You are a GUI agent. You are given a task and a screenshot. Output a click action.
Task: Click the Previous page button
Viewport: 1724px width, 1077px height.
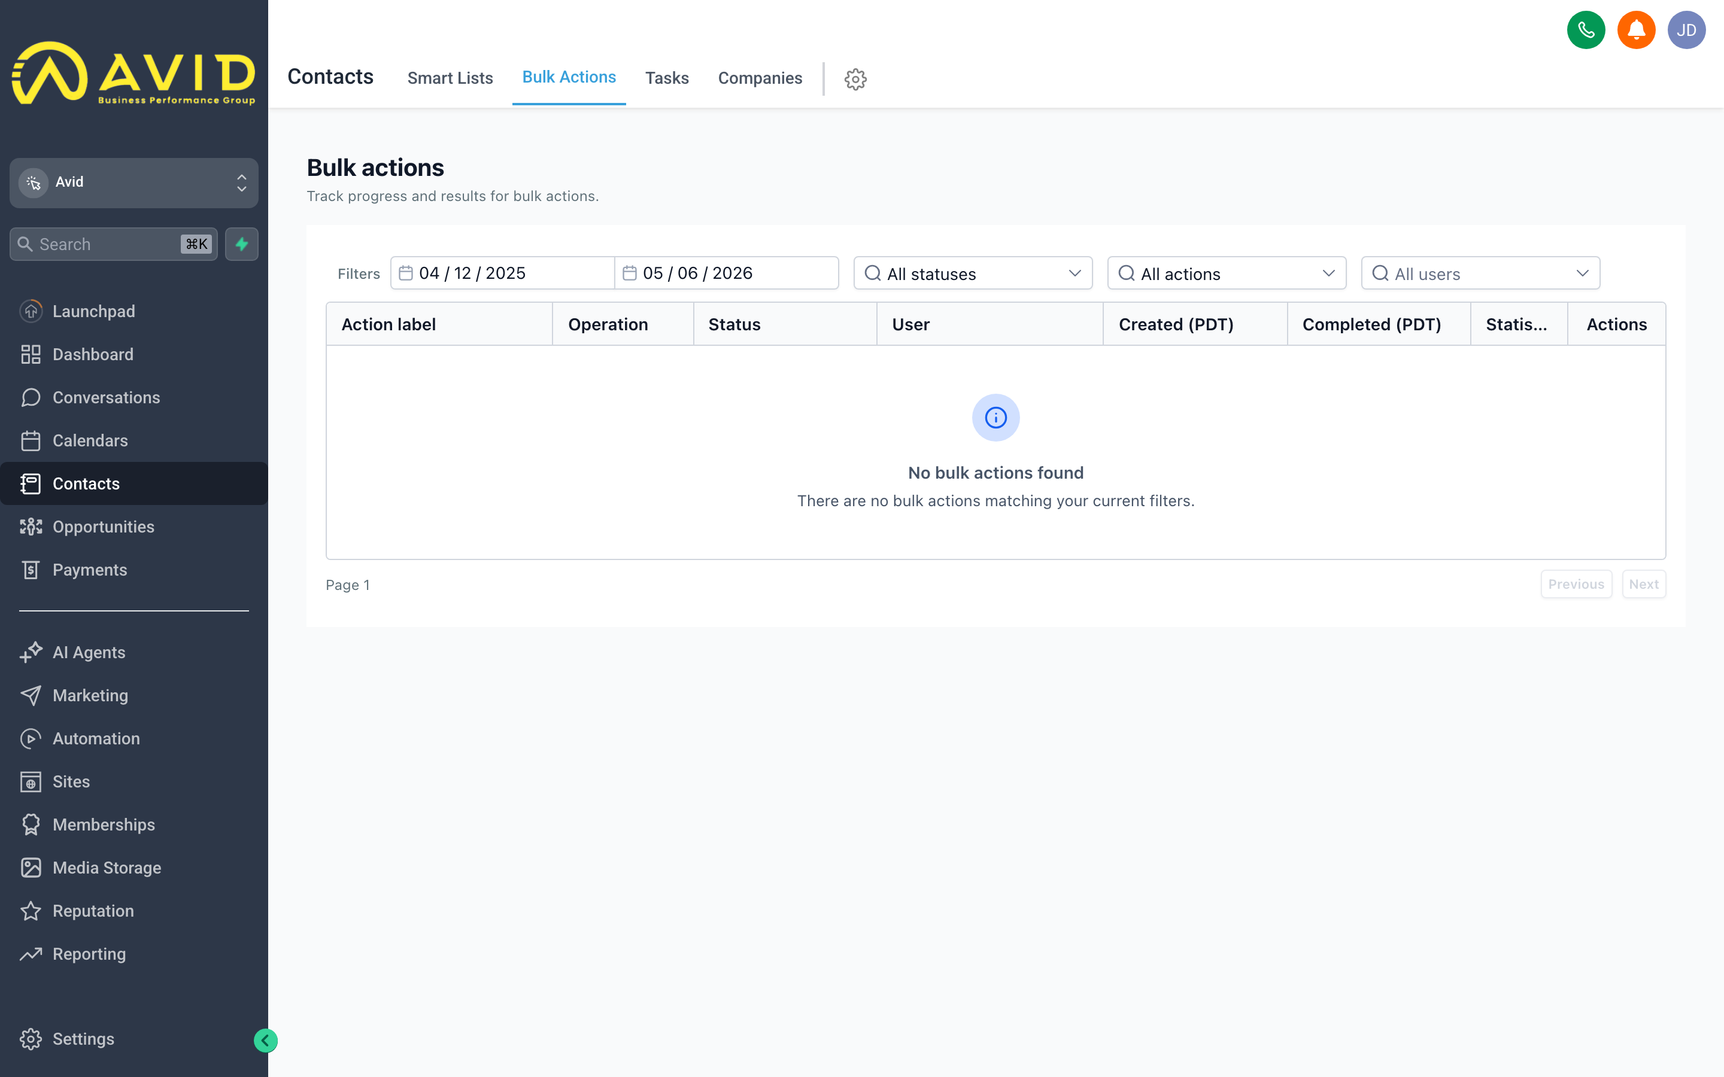[1576, 584]
